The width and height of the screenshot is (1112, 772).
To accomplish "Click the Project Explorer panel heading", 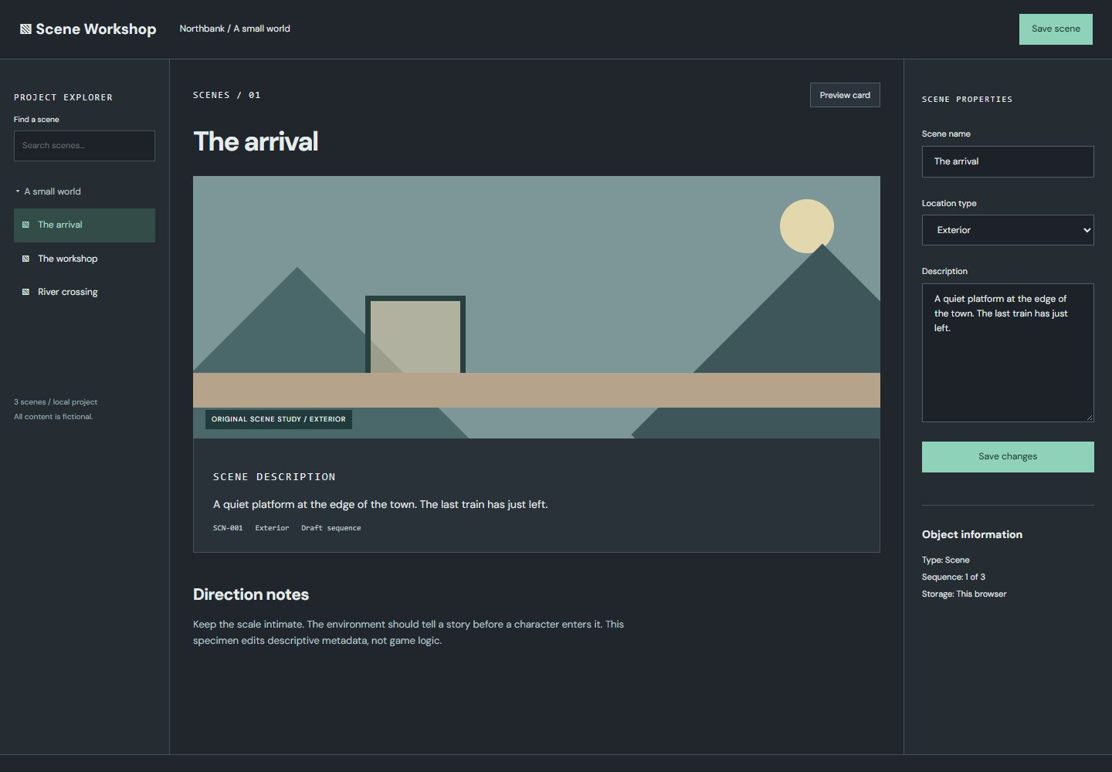I will tap(63, 97).
